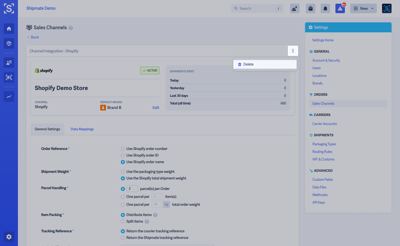Open the Contacts sidebar icon

(x=9, y=63)
